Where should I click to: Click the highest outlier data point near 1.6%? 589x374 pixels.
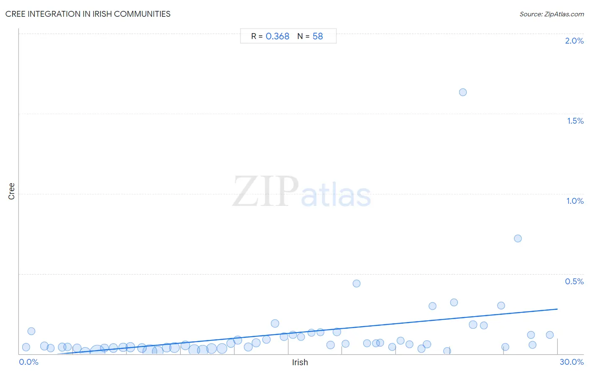[463, 92]
